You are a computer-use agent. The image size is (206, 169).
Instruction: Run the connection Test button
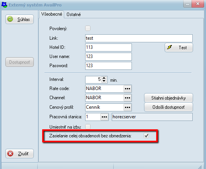[179, 47]
